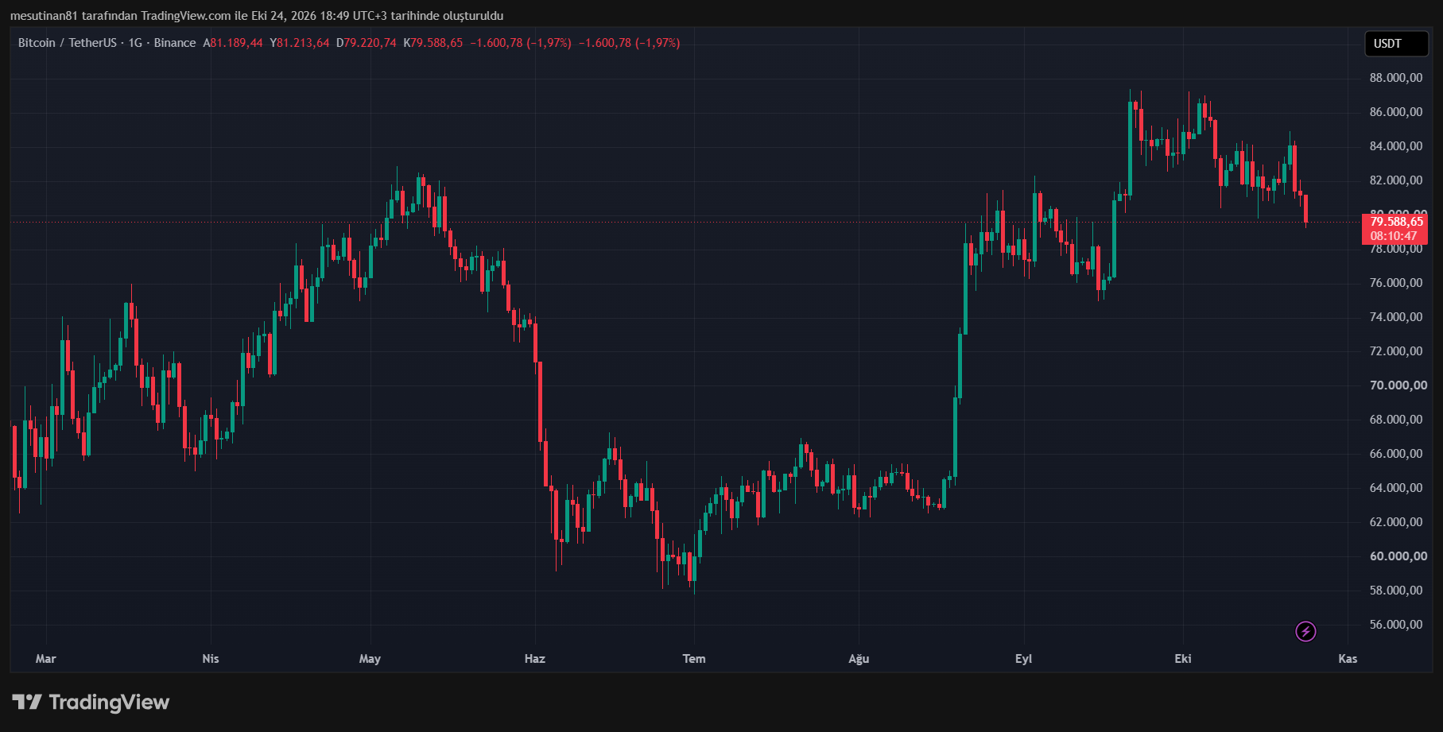Click the Binance exchange label
The image size is (1443, 732).
click(175, 43)
